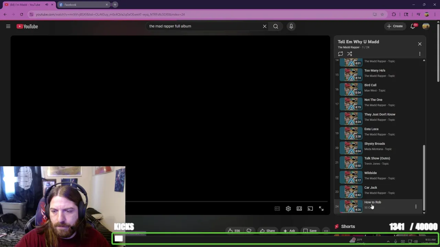Viewport: 440px width, 247px height.
Task: Open the more actions menu below the video
Action: coord(326,231)
